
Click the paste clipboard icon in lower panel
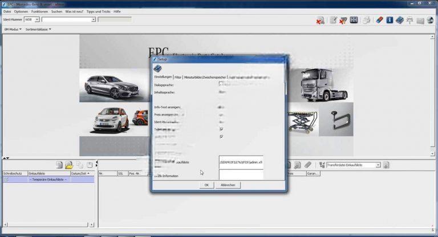tap(90, 165)
